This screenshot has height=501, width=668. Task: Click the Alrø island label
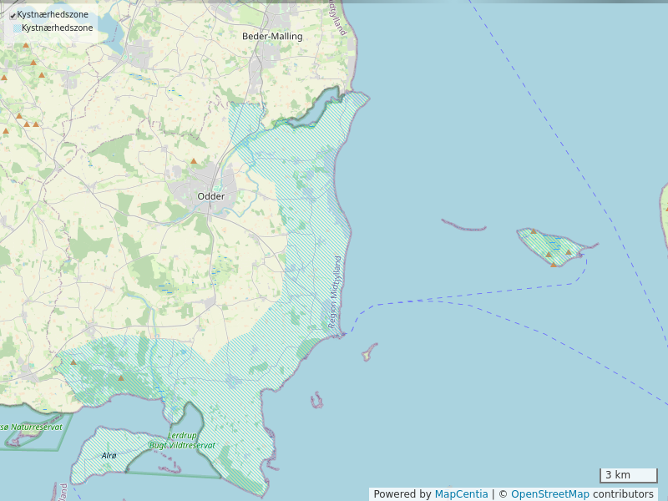point(109,455)
